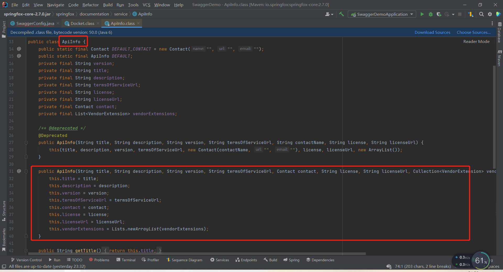Open the Structure tool window

4,211
